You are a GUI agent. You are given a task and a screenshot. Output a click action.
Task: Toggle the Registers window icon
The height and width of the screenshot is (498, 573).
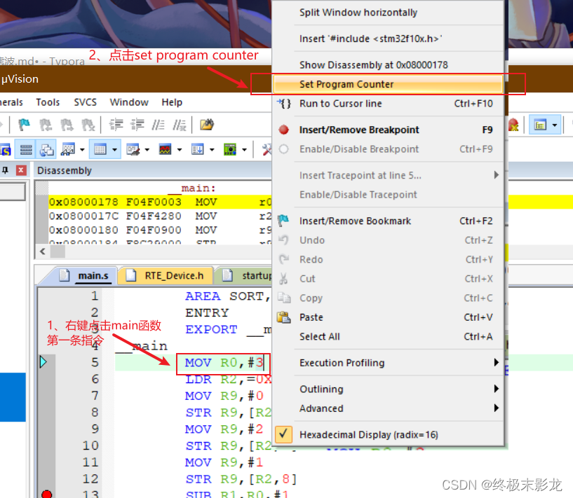point(25,150)
